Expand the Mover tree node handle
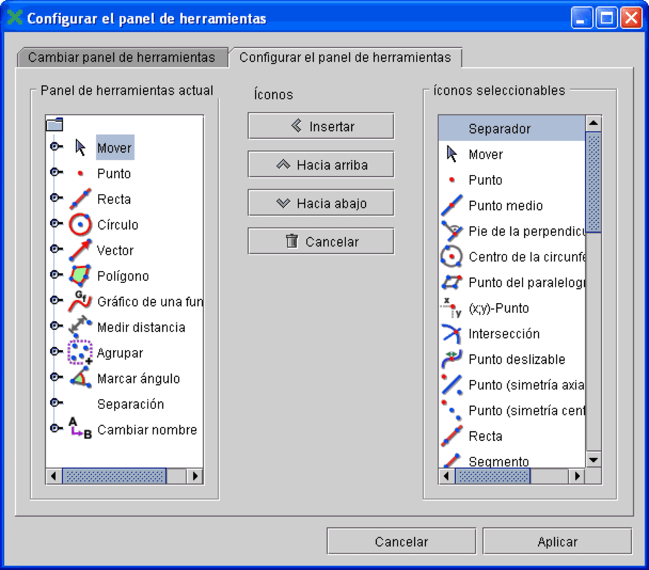The width and height of the screenshot is (649, 570). [55, 148]
